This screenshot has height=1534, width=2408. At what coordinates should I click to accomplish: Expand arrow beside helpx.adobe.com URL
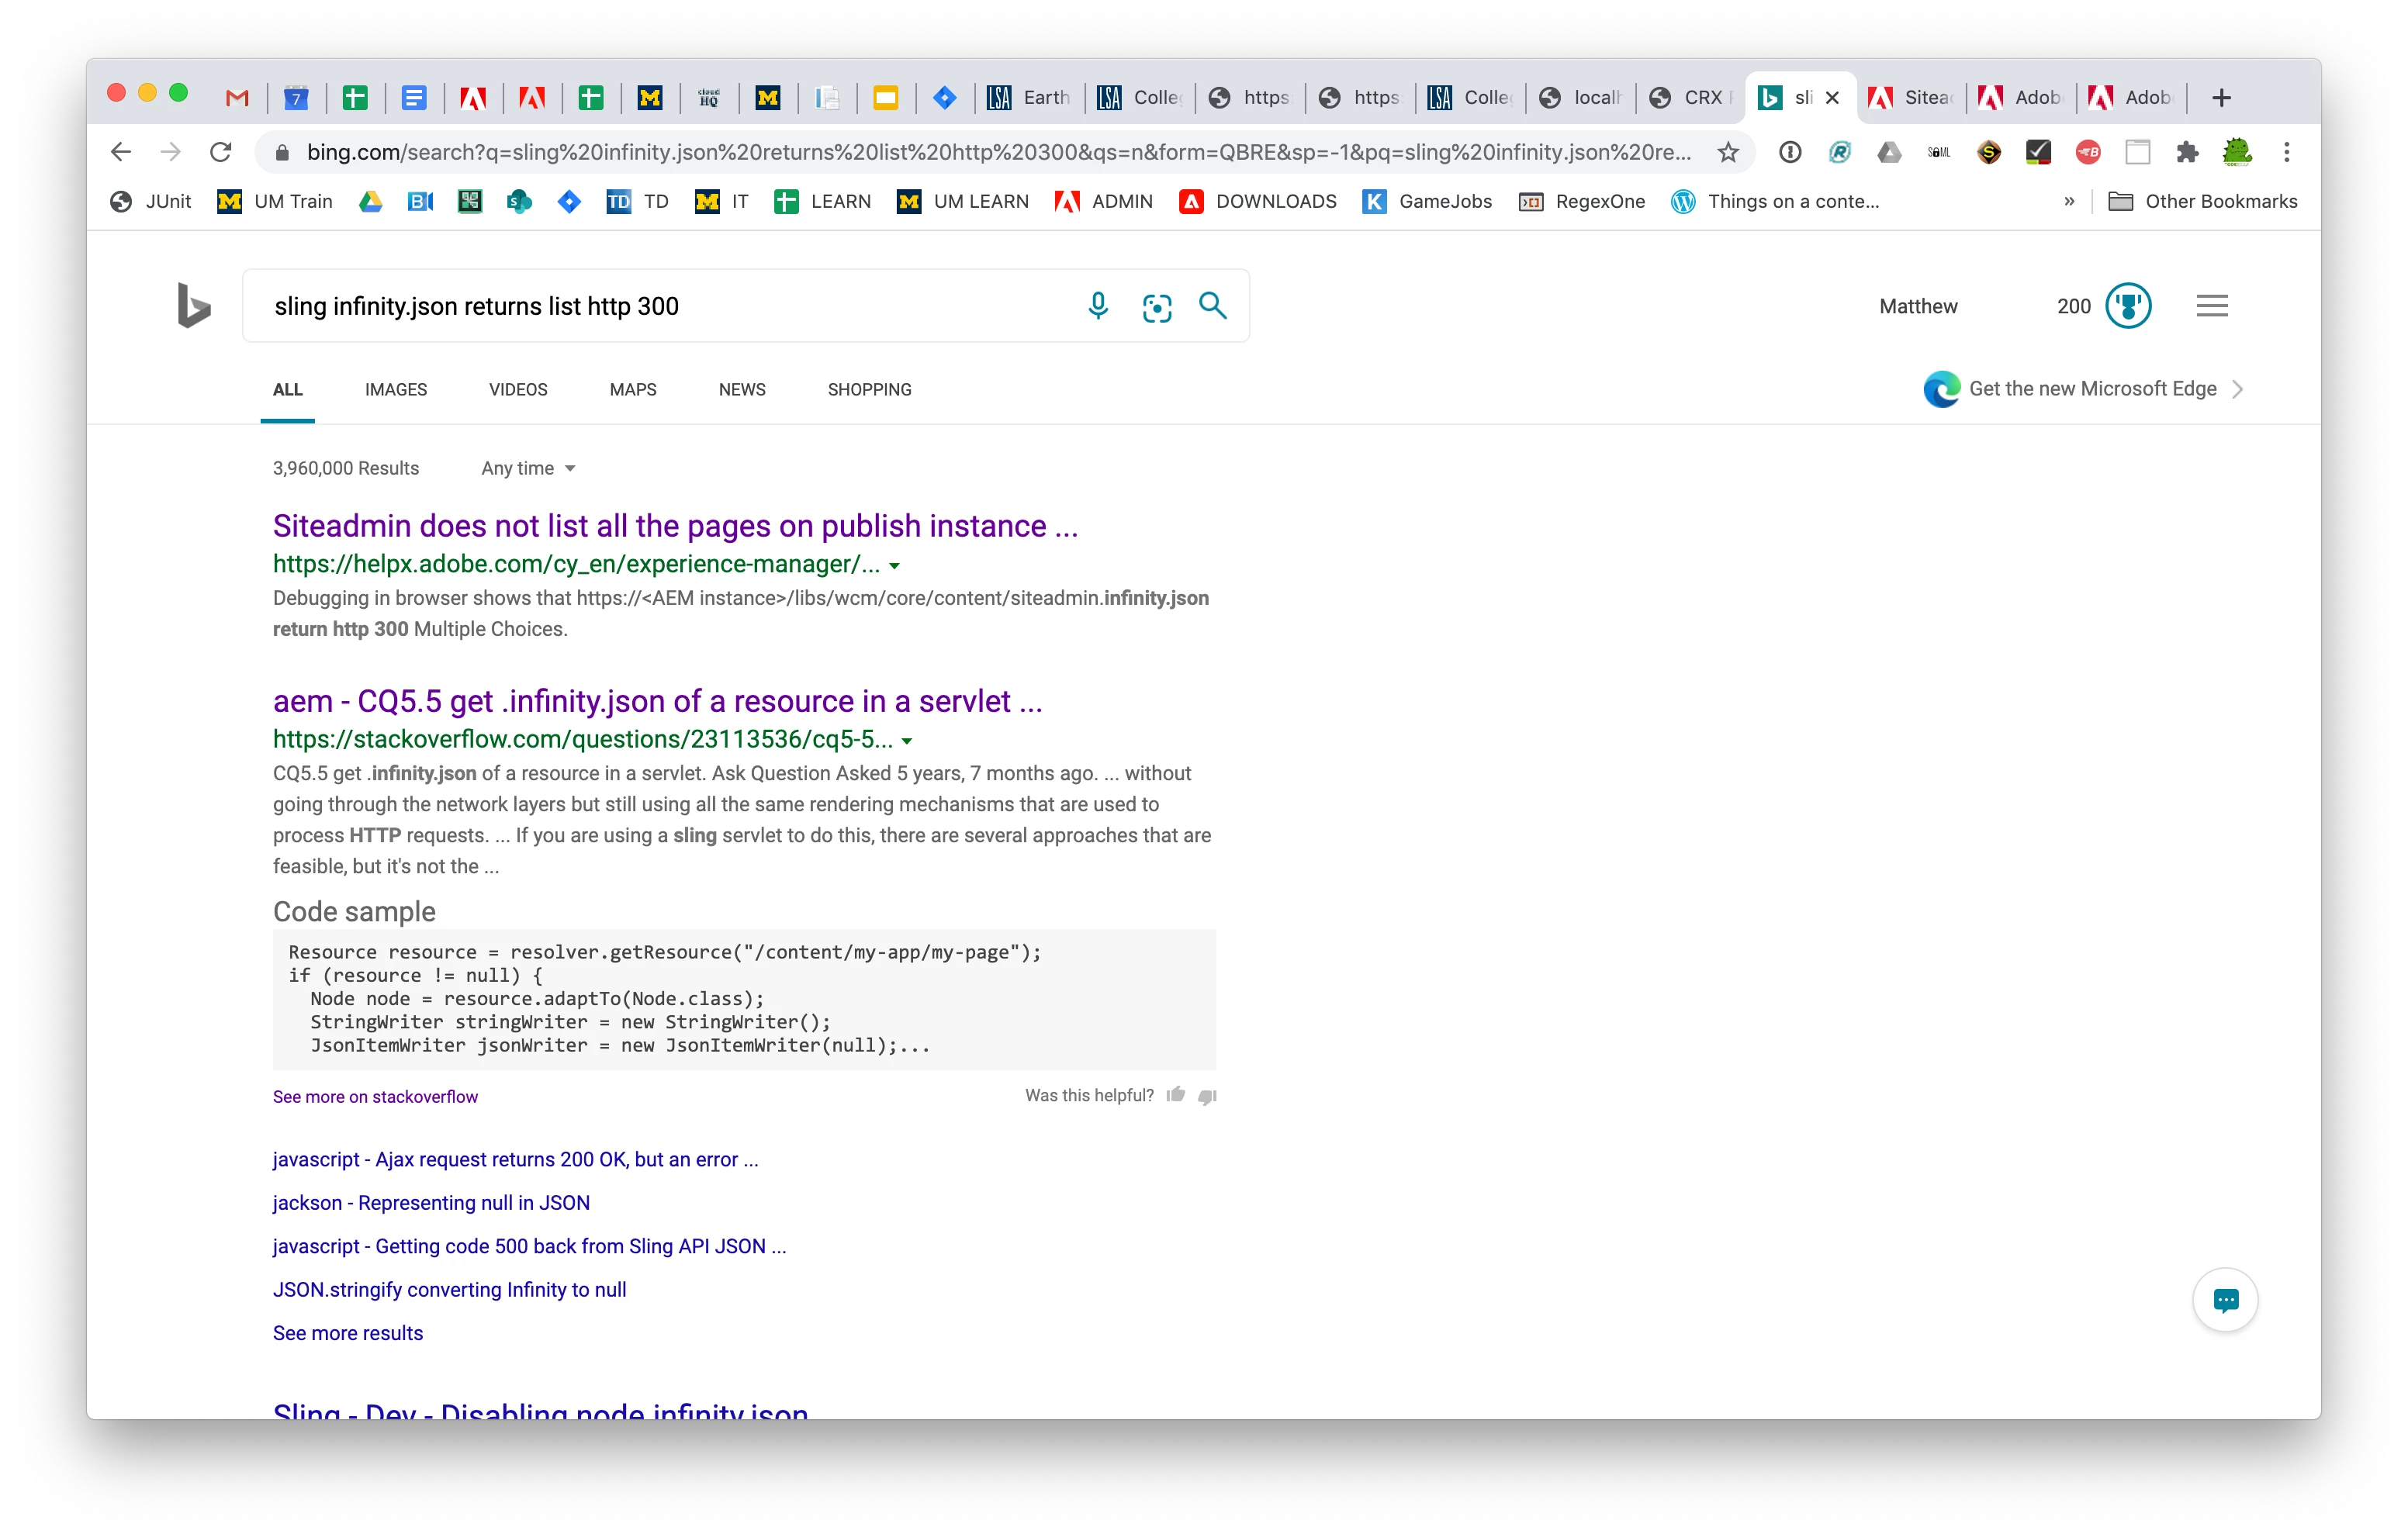895,566
